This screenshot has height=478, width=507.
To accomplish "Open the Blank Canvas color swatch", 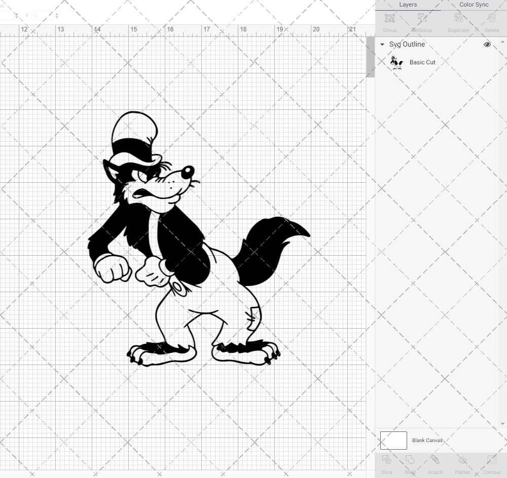I will [x=393, y=440].
